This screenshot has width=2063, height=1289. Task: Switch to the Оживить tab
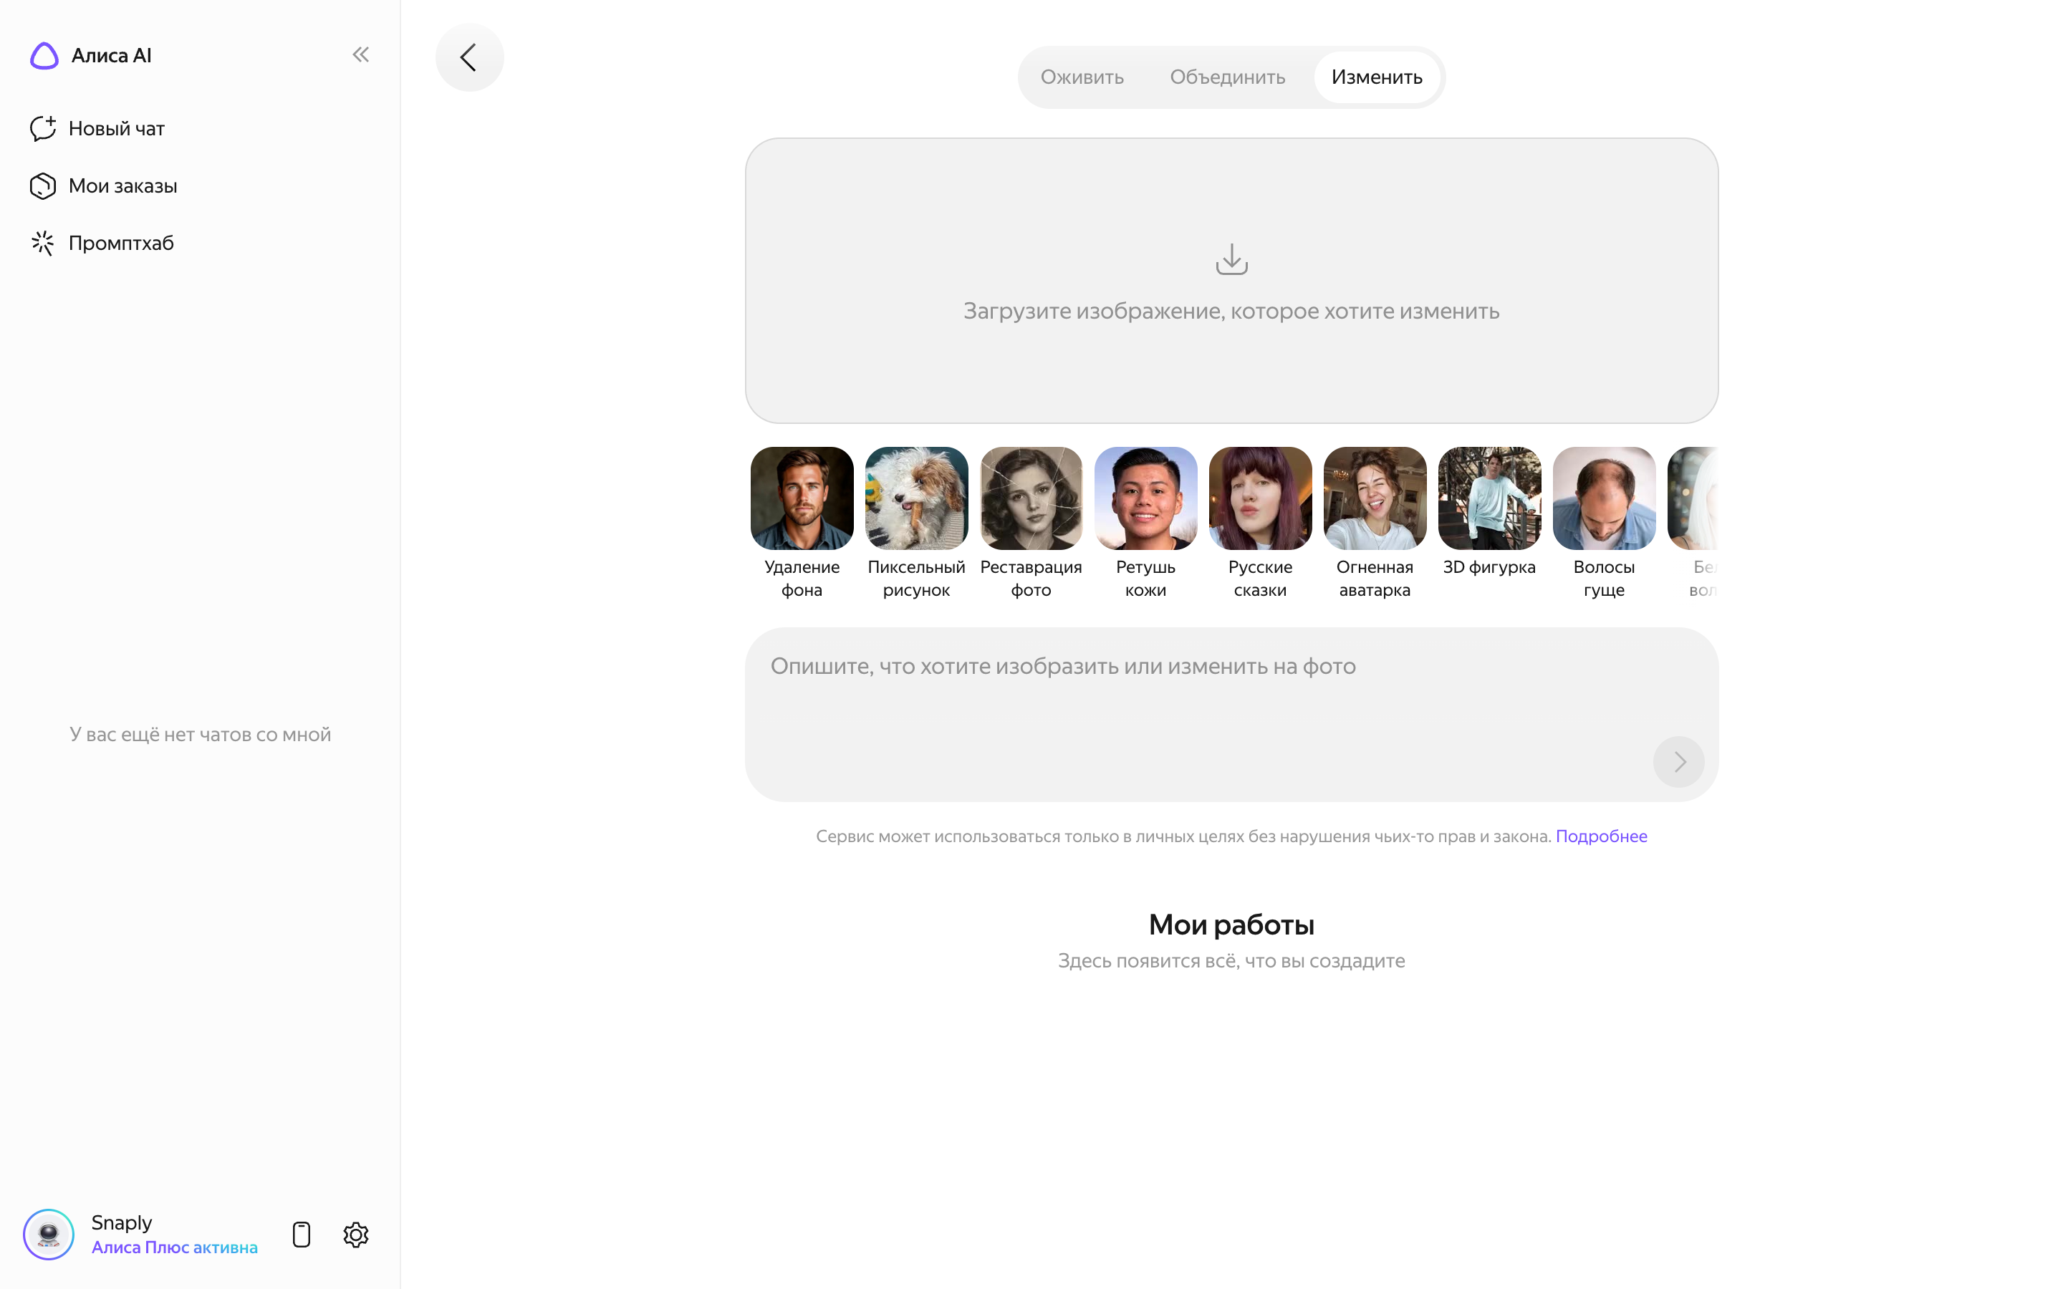click(x=1082, y=77)
